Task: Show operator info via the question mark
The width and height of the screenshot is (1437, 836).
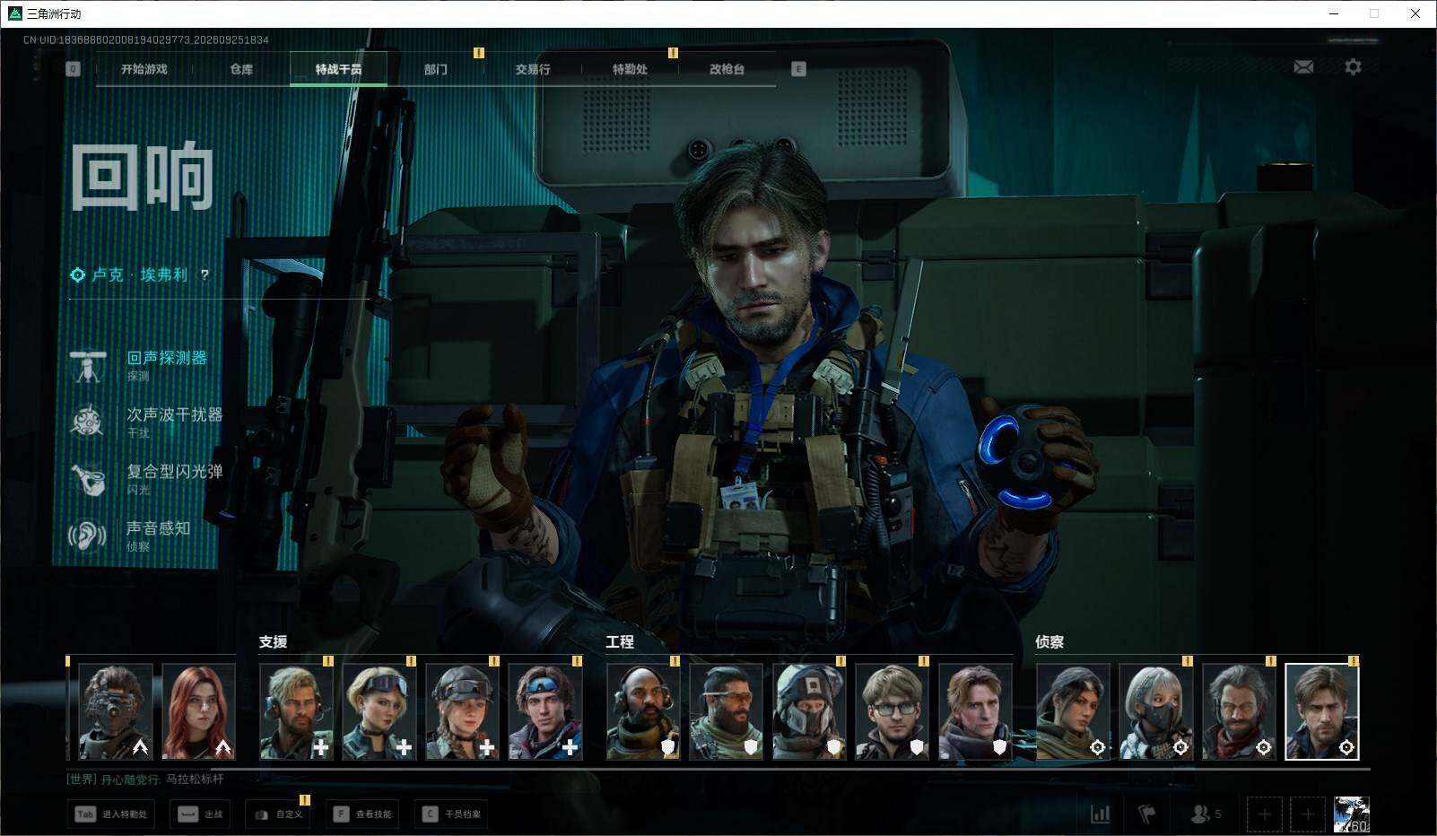Action: (205, 274)
